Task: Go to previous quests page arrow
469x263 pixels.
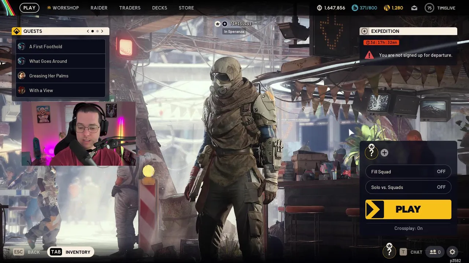Action: pyautogui.click(x=88, y=31)
